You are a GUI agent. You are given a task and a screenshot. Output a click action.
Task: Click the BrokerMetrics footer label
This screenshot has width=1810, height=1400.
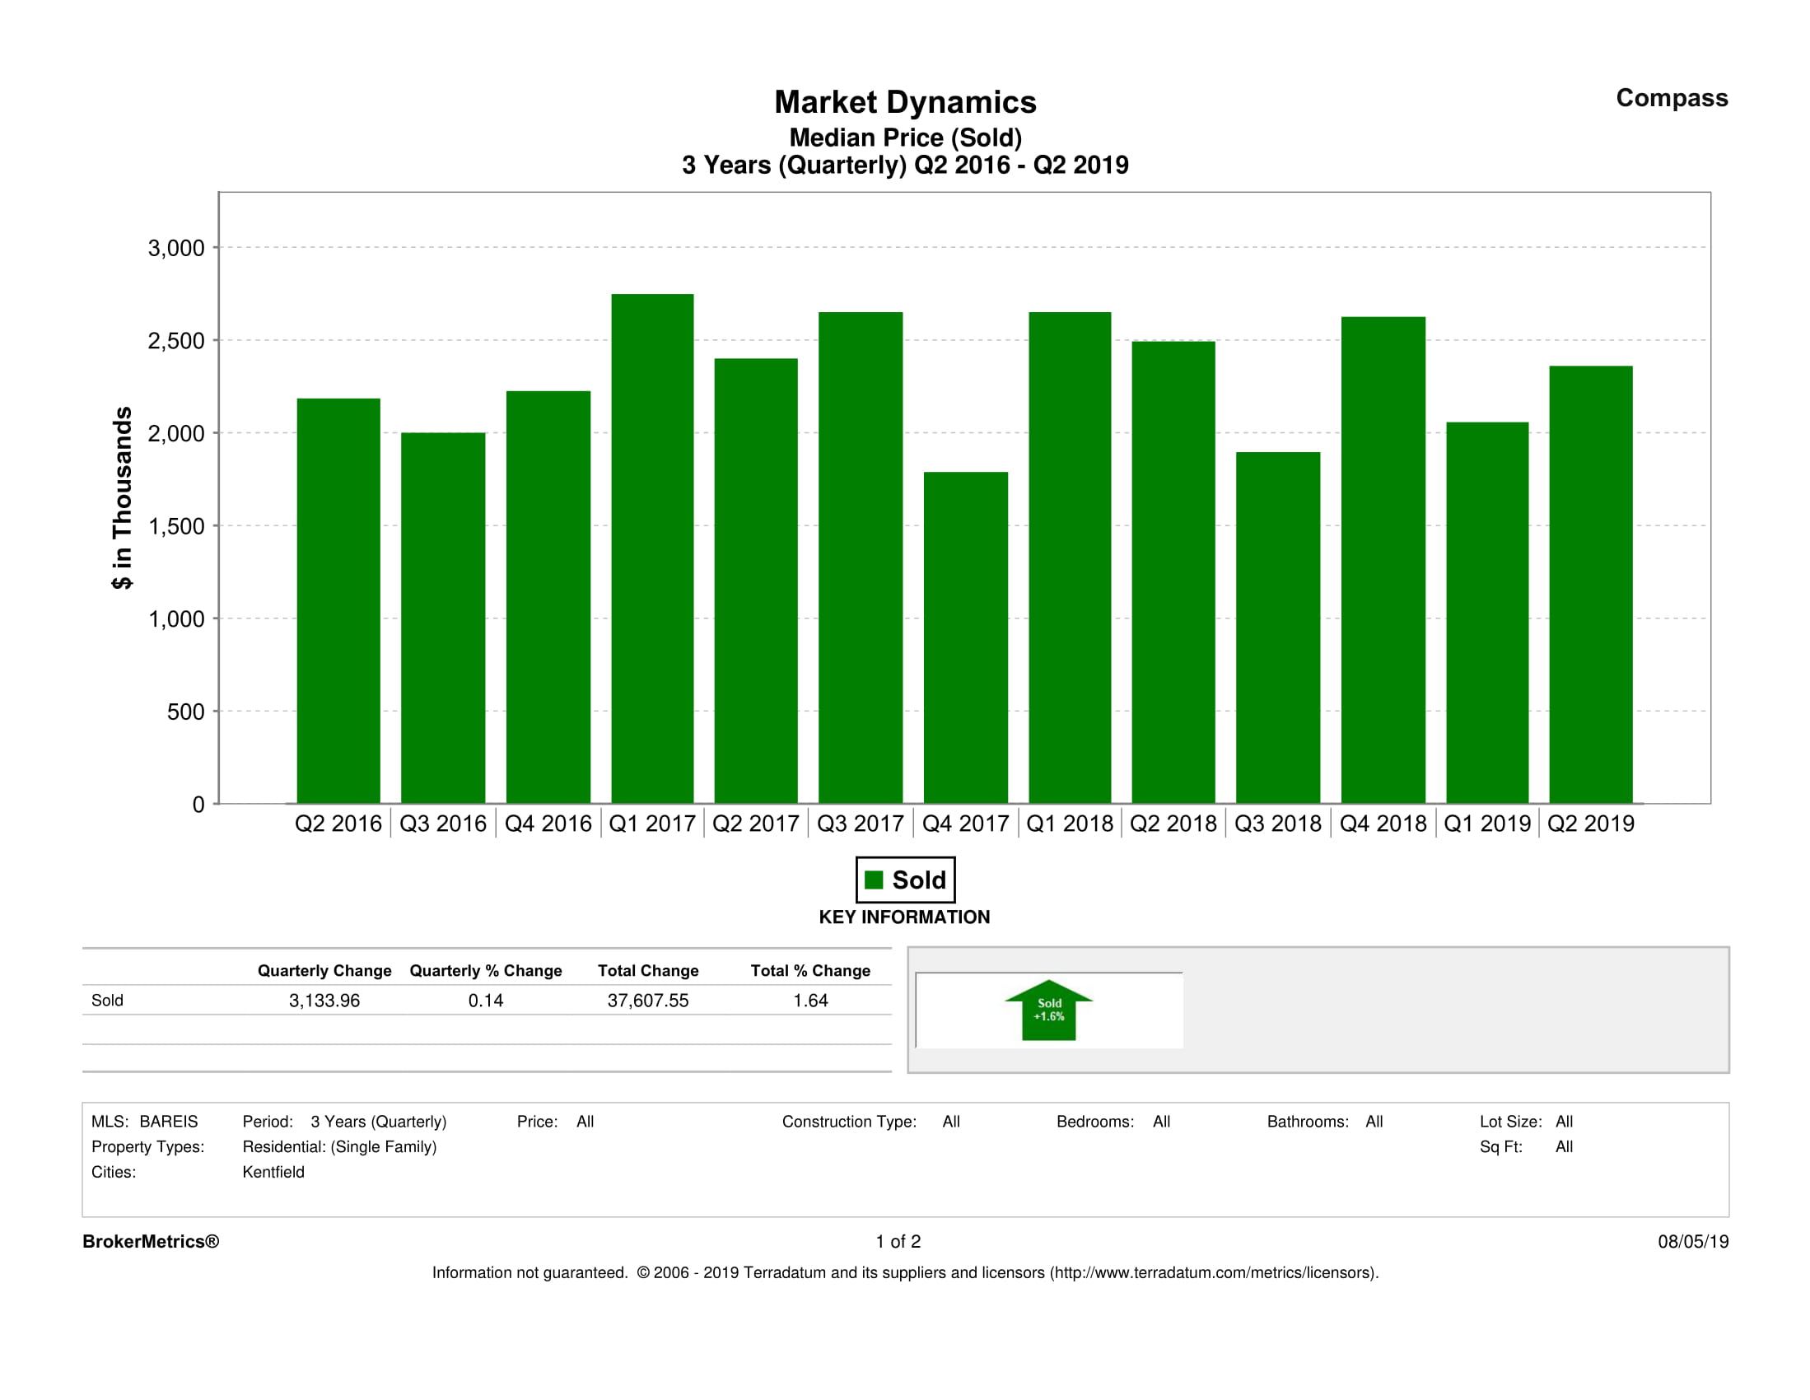click(151, 1241)
